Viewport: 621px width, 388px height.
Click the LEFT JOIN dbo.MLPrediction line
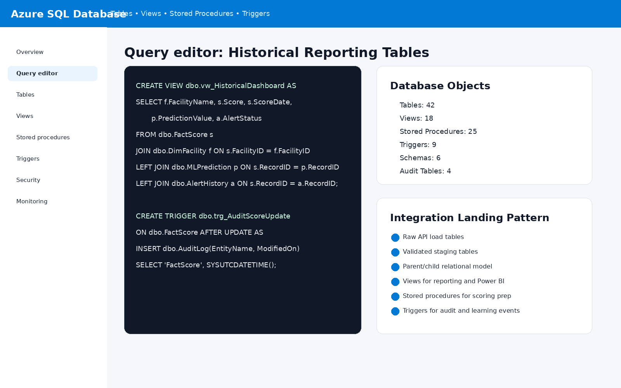tap(238, 167)
